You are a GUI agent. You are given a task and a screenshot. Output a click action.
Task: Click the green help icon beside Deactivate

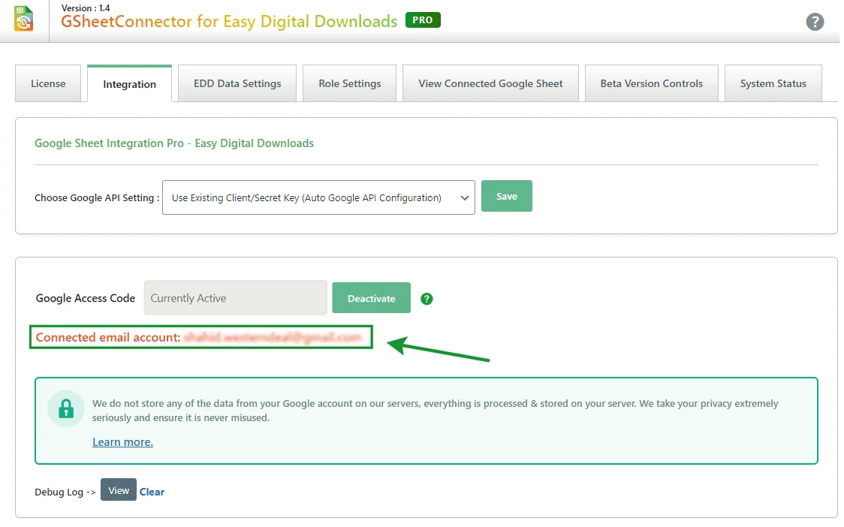(427, 299)
